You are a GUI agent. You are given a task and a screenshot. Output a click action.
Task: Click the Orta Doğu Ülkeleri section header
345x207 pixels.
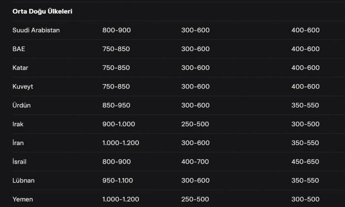click(42, 11)
